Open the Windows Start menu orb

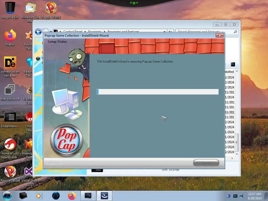[7, 196]
